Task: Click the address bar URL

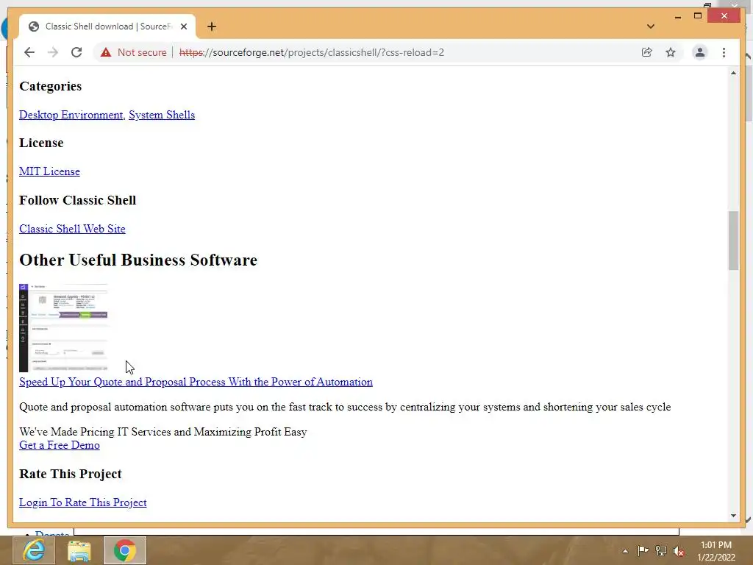Action: click(312, 52)
